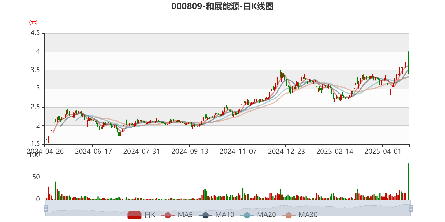Click the 3.5 price axis label
445x222 pixels.
pos(35,70)
